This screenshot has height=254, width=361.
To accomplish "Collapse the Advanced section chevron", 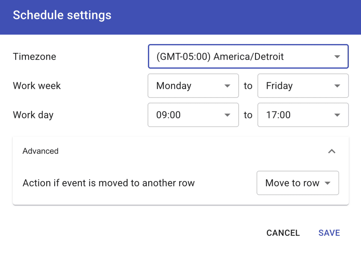I will [332, 151].
